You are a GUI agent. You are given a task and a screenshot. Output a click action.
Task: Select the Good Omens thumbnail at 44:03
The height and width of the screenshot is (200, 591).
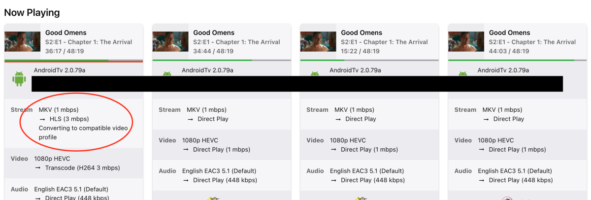[x=466, y=42]
